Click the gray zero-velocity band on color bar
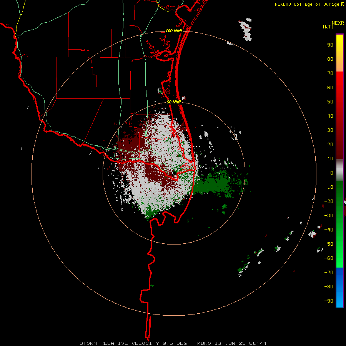 pos(339,170)
